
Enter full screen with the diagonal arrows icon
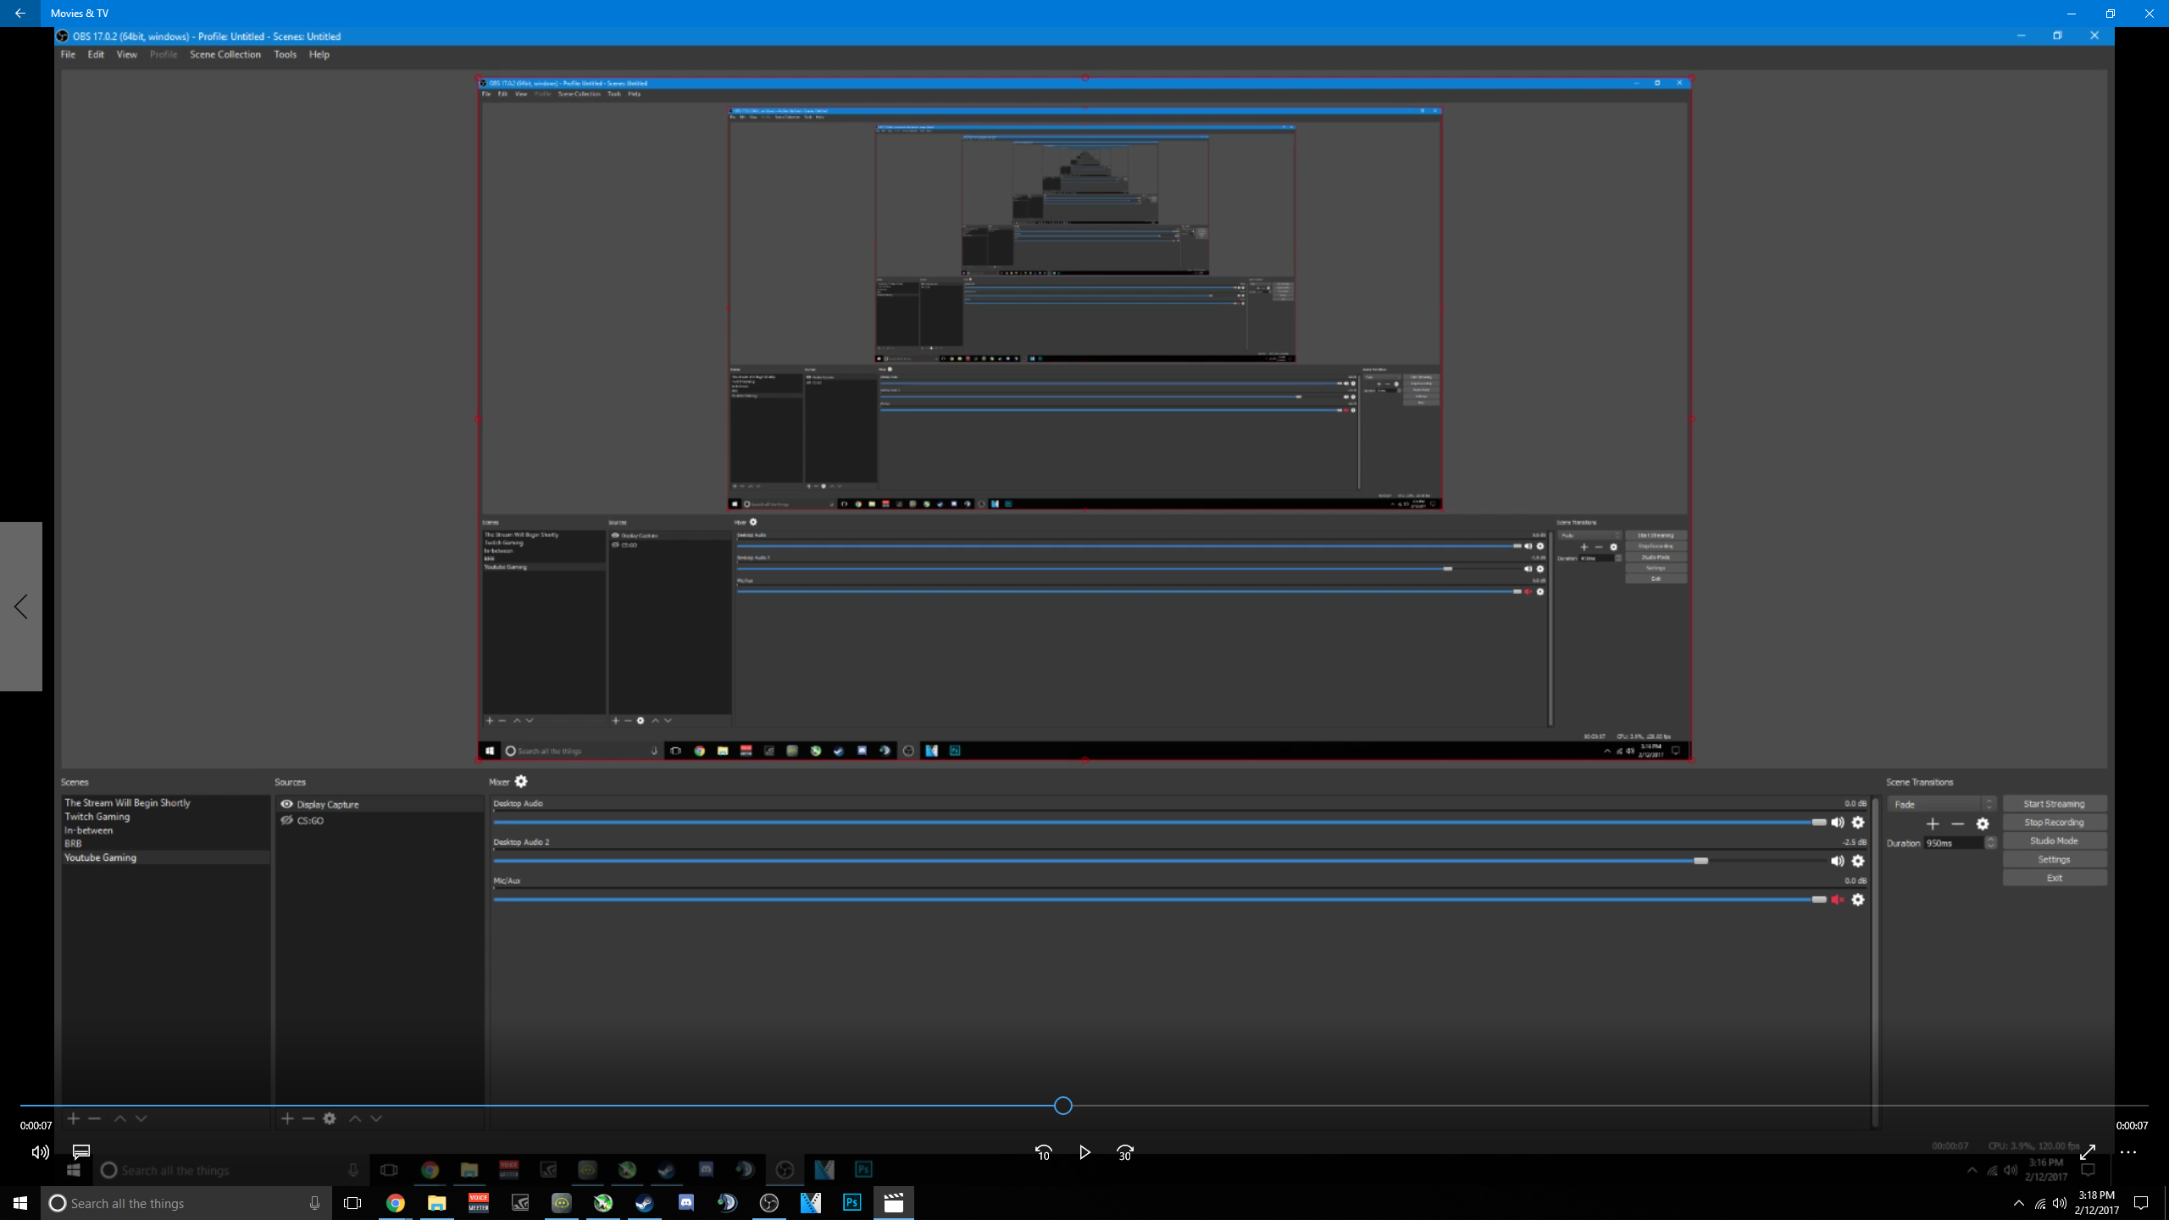click(x=2088, y=1152)
